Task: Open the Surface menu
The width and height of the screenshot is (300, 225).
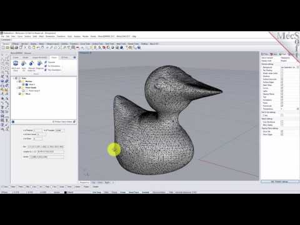Action: click(x=27, y=36)
